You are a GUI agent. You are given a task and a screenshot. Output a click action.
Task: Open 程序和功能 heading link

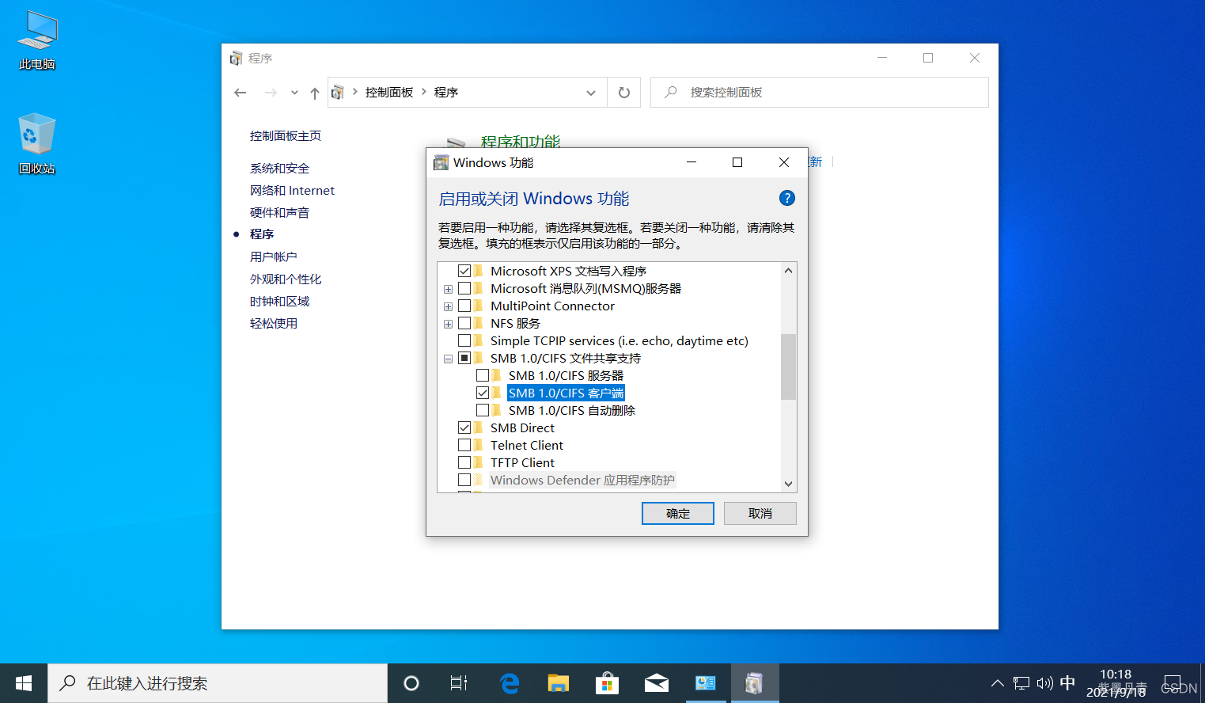[521, 141]
